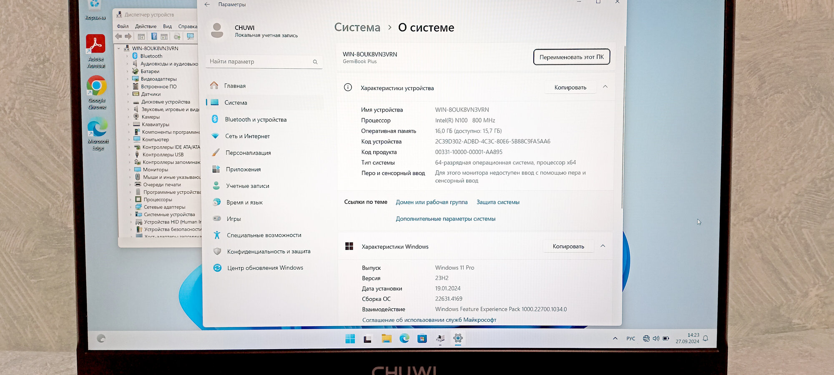Open Конфиденциальность и защита settings page
834x375 pixels.
click(267, 252)
